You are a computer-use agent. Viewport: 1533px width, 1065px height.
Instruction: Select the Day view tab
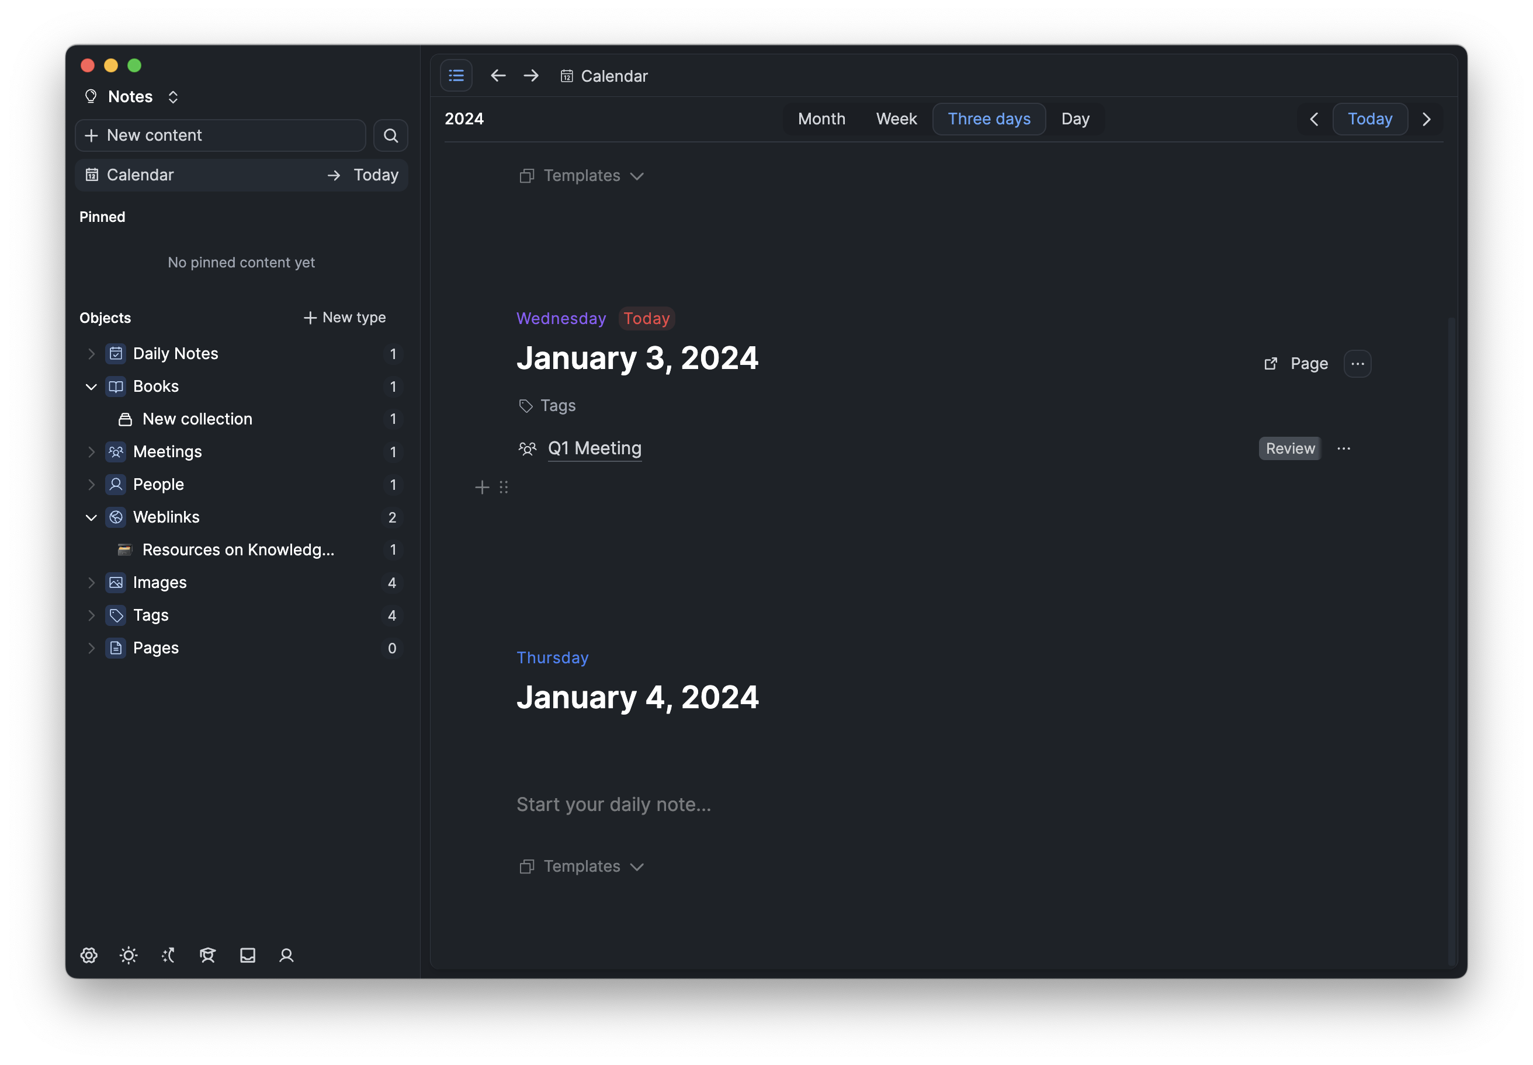(1075, 119)
